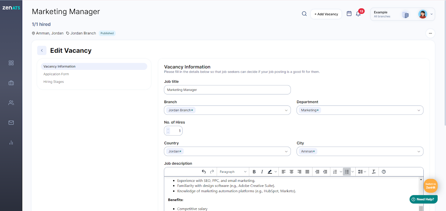Align text right
Image resolution: width=446 pixels, height=211 pixels.
(299, 172)
